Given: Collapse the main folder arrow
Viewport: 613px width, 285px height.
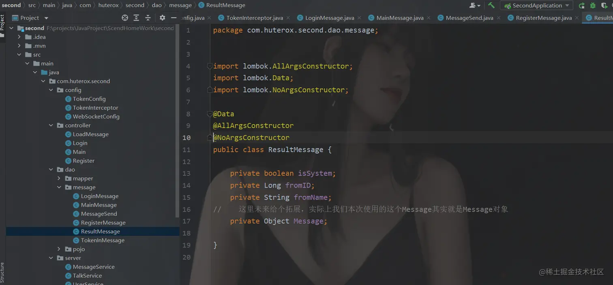Looking at the screenshot, I should tap(27, 64).
